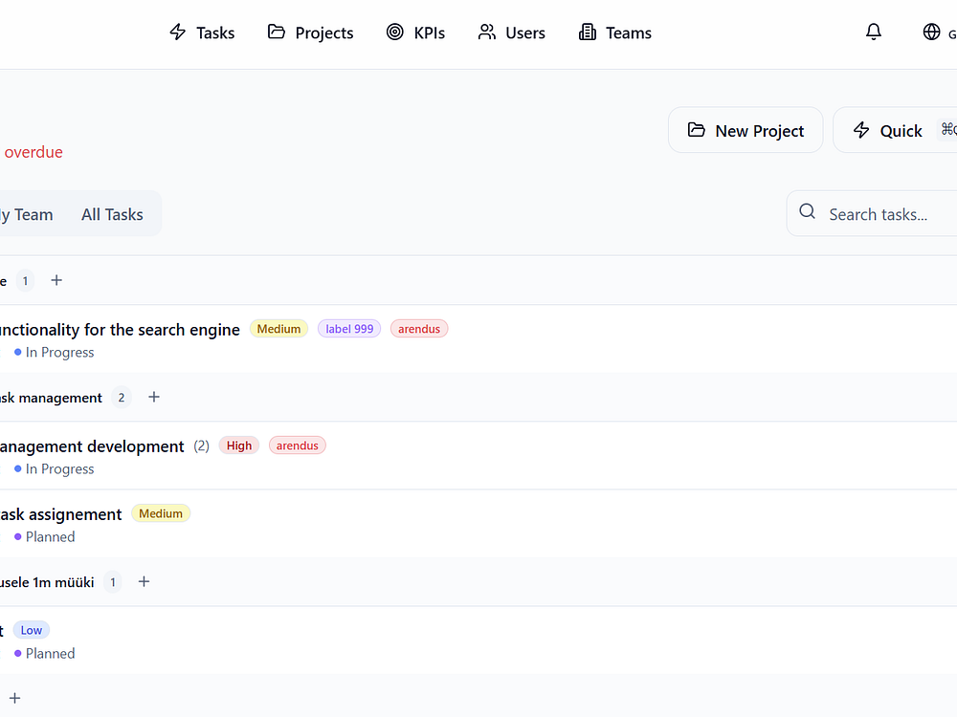Create a New Project

pos(746,130)
